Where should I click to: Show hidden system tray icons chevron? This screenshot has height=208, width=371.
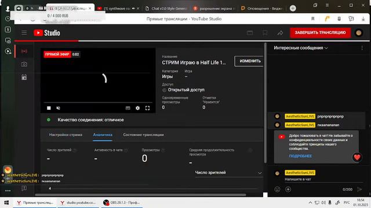(x=310, y=203)
